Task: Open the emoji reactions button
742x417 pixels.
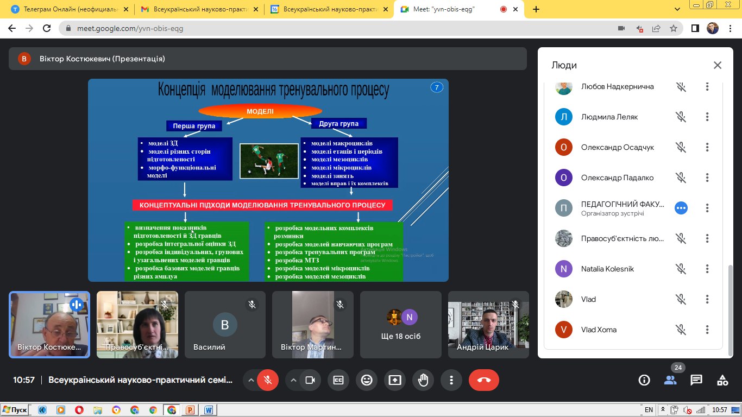Action: (367, 380)
